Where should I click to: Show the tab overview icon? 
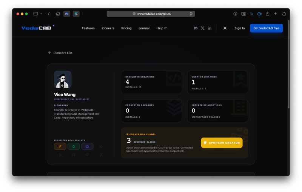(x=284, y=14)
